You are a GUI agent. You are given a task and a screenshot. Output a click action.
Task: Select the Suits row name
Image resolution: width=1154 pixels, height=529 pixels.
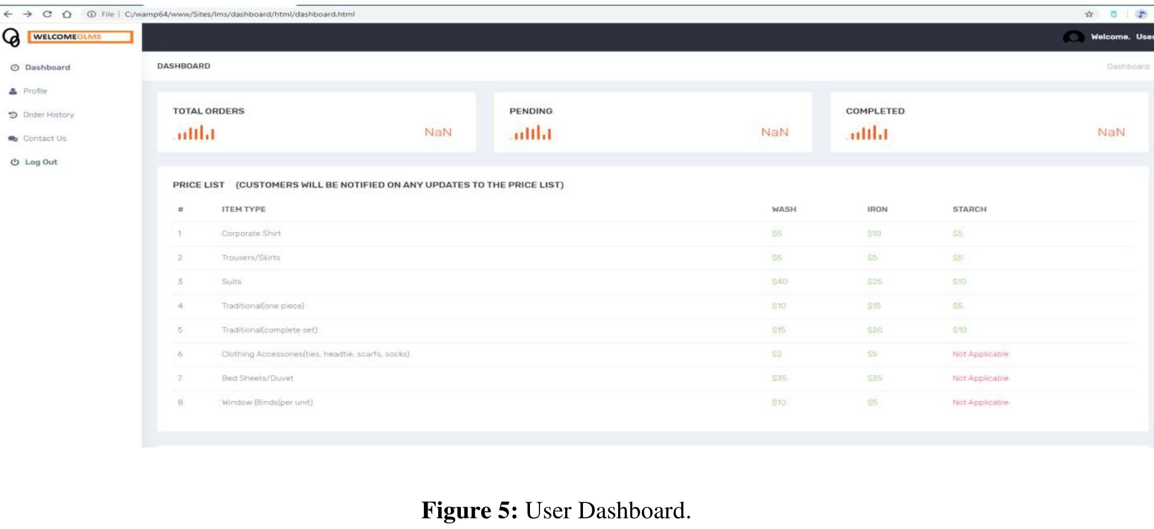pyautogui.click(x=231, y=281)
